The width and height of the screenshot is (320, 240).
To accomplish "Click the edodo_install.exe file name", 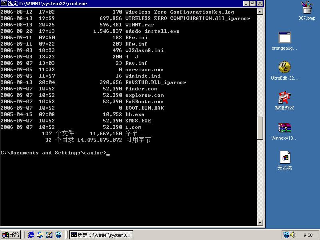I will (152, 31).
